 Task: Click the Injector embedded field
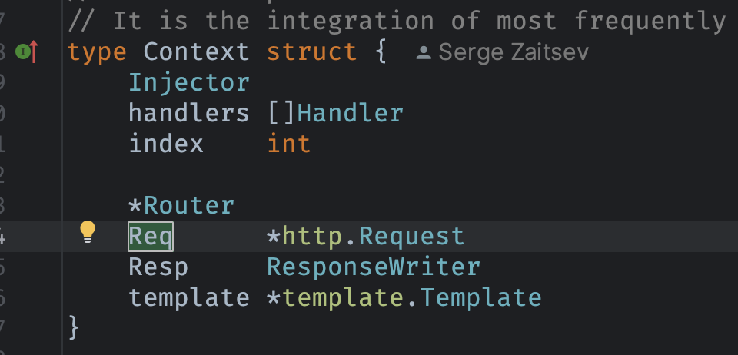[189, 82]
